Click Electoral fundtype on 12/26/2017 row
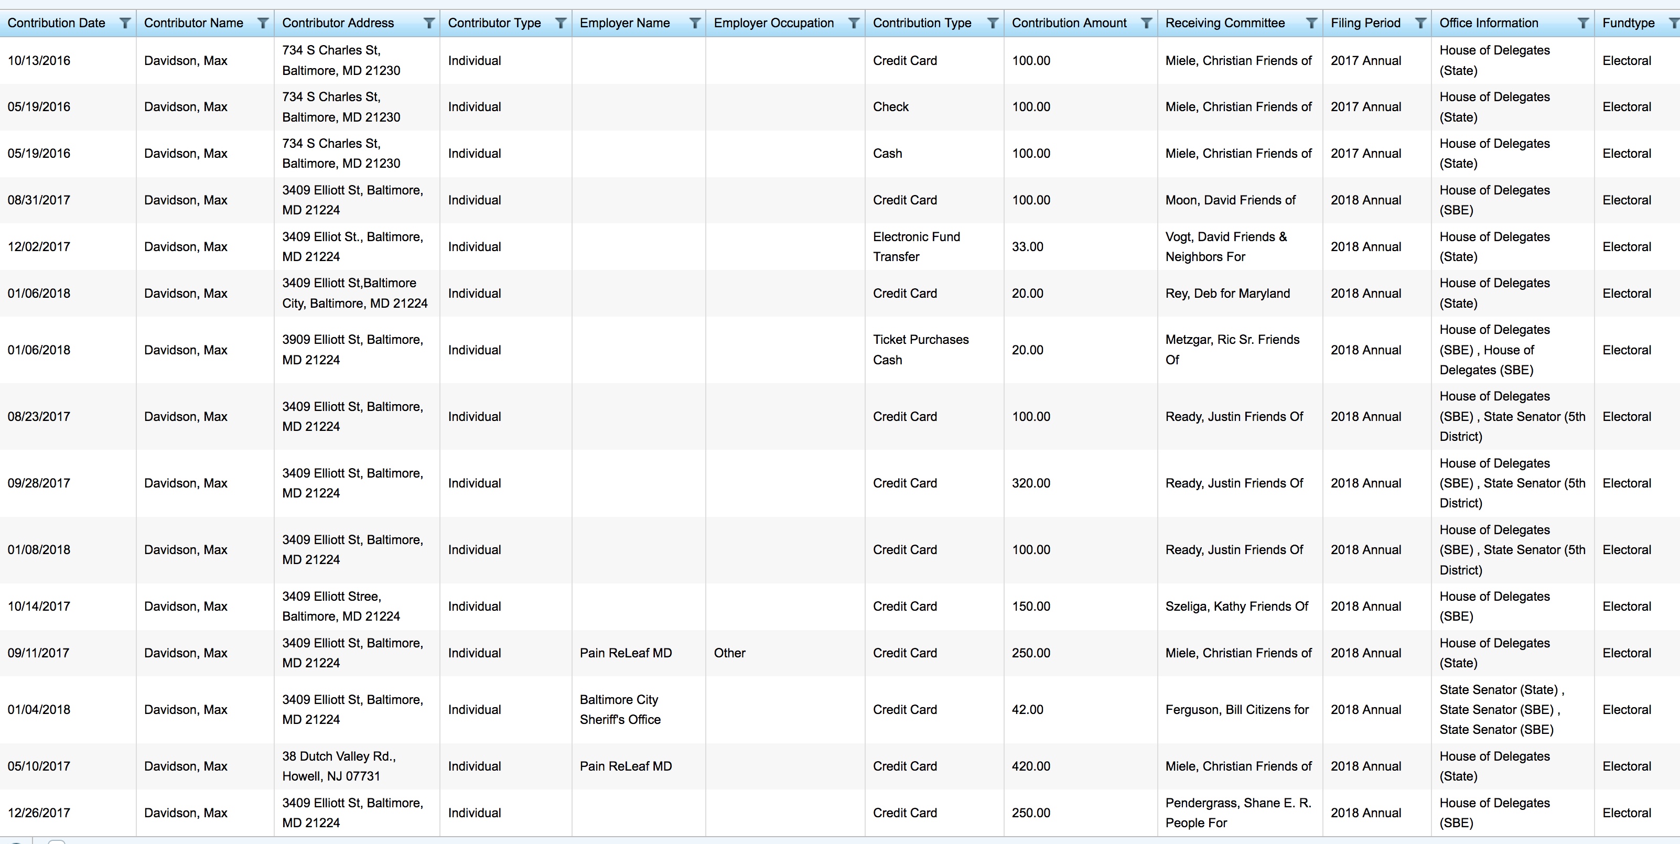This screenshot has width=1680, height=844. pos(1627,813)
